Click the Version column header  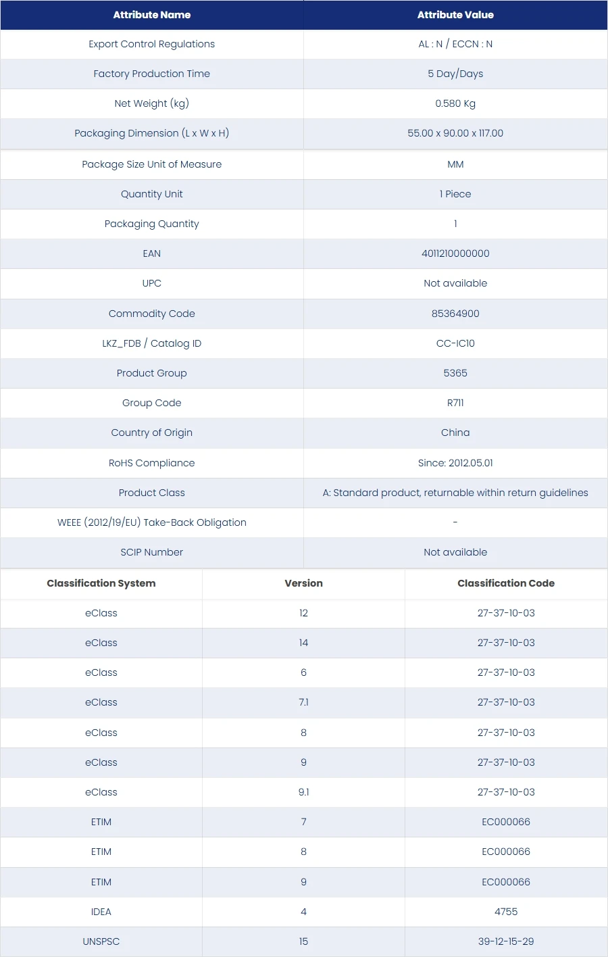304,583
